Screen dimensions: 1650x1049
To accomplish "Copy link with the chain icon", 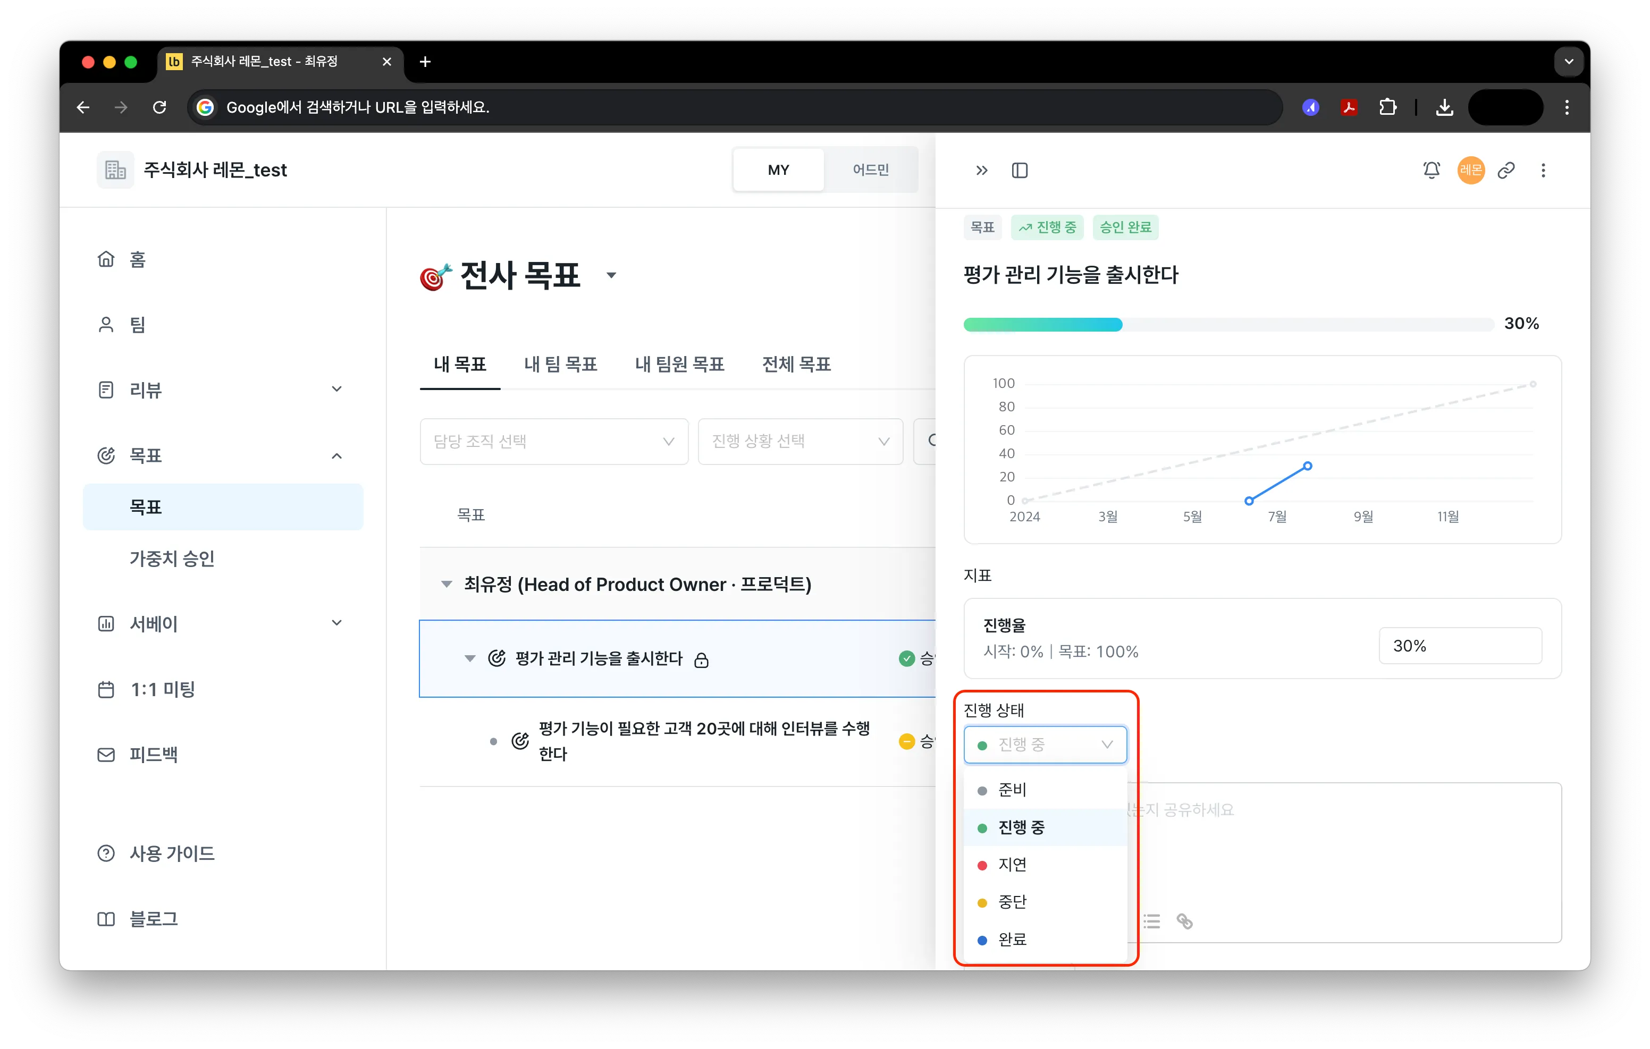I will (x=1505, y=170).
